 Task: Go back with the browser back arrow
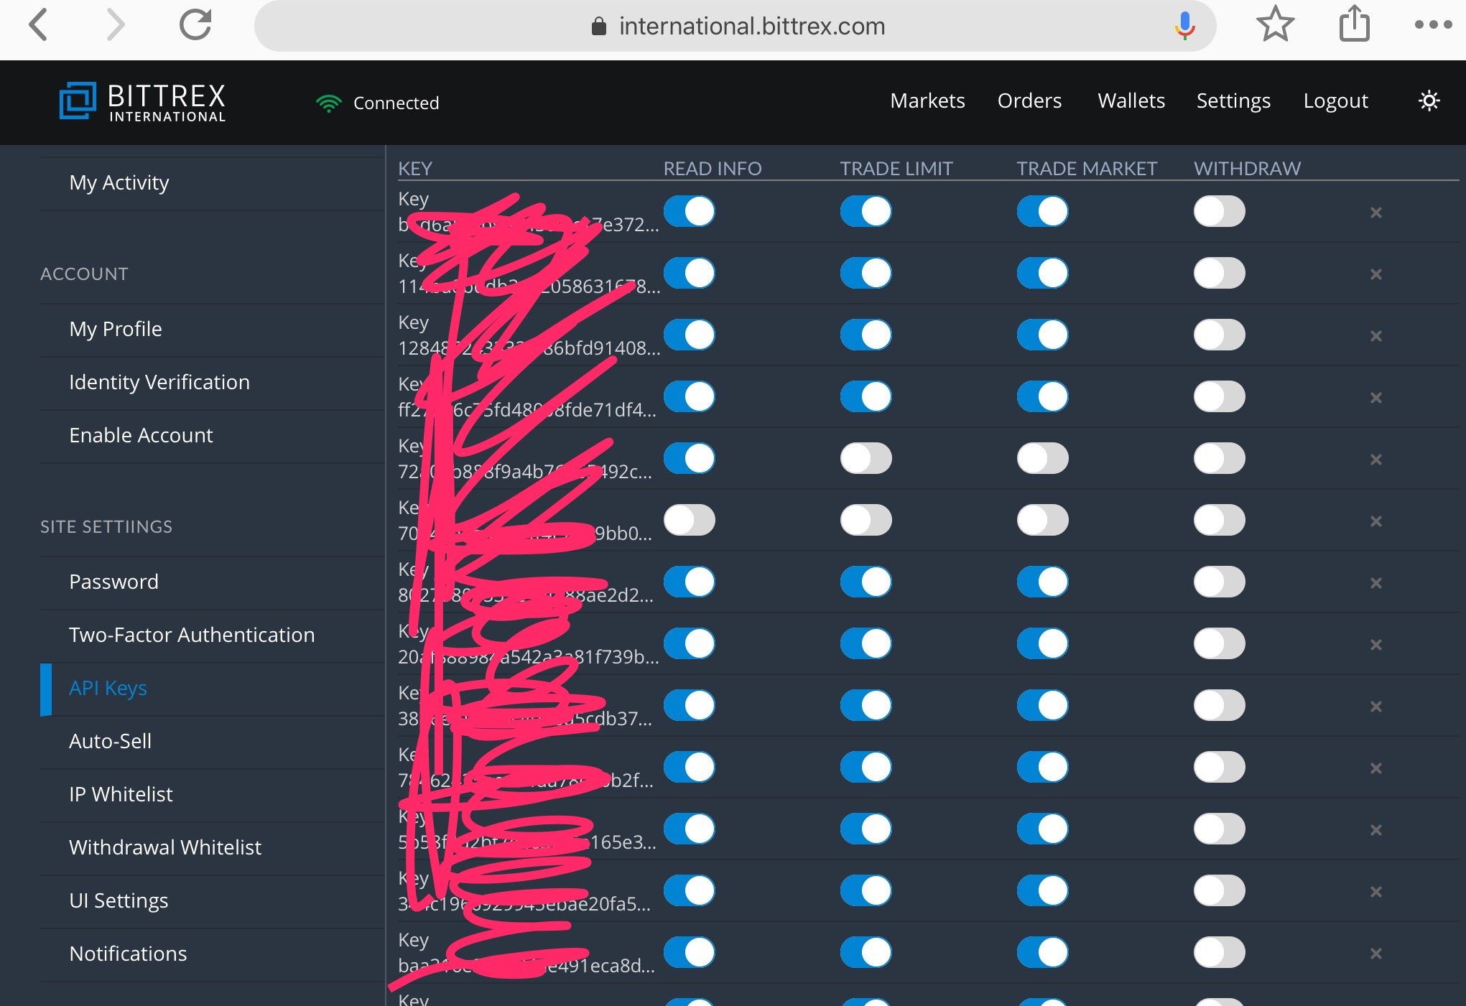pyautogui.click(x=39, y=26)
